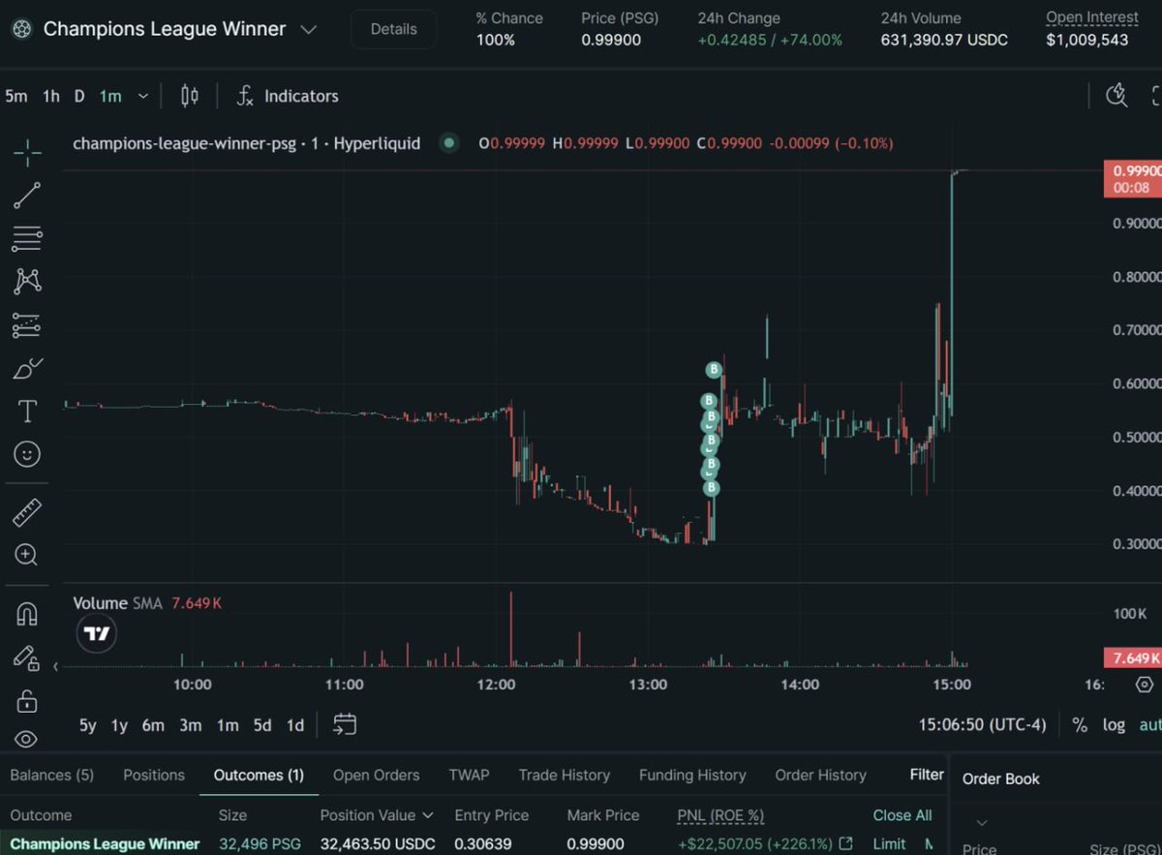Click the quick search lightning icon
Image resolution: width=1162 pixels, height=855 pixels.
(1117, 95)
